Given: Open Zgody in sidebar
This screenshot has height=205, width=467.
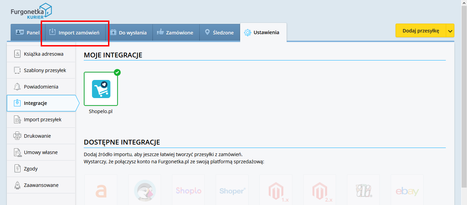Looking at the screenshot, I should 41,169.
